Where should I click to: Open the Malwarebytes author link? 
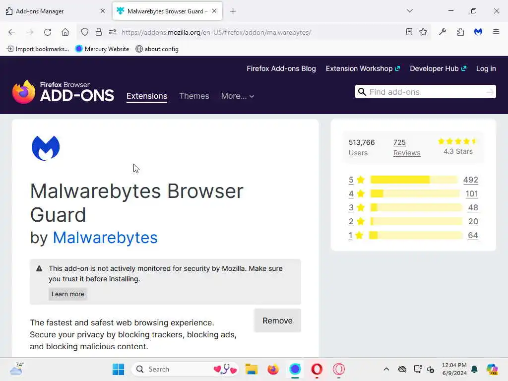[x=105, y=238]
